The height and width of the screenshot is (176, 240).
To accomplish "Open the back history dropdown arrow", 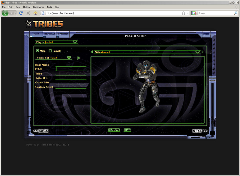I will 15,13.
